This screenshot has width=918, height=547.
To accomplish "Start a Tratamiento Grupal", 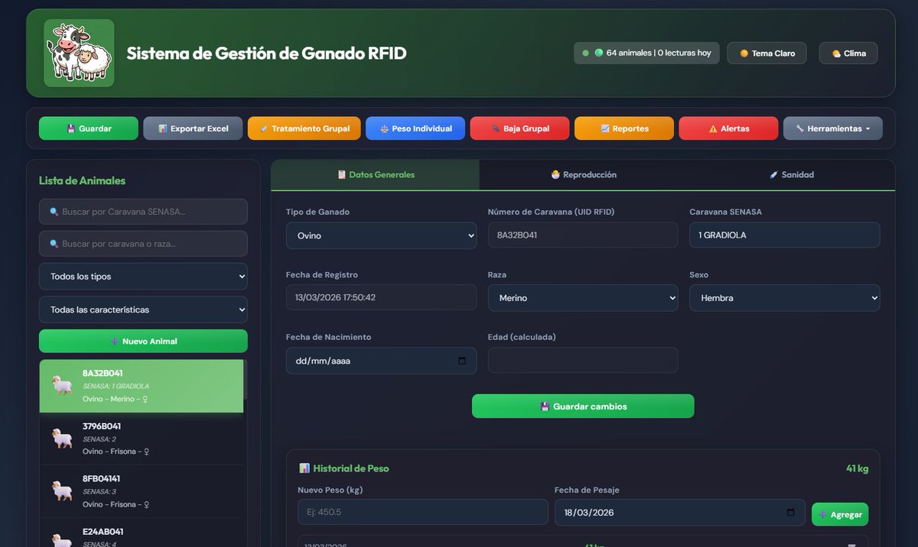I will click(304, 128).
